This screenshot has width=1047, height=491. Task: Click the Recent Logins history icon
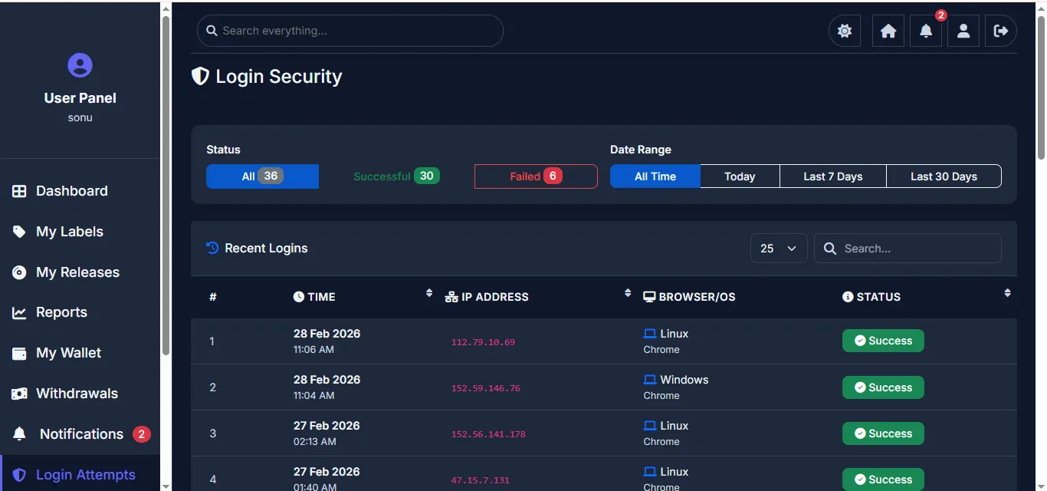click(212, 248)
